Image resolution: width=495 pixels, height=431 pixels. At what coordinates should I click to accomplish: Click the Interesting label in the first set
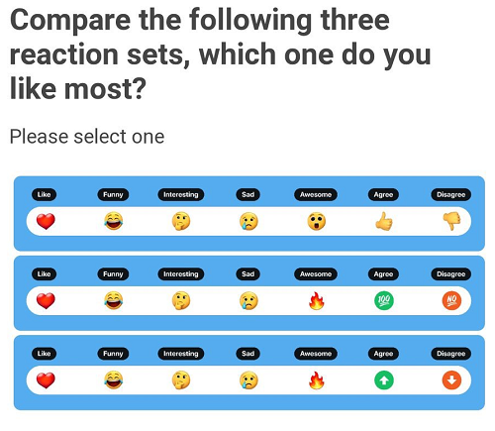[181, 194]
